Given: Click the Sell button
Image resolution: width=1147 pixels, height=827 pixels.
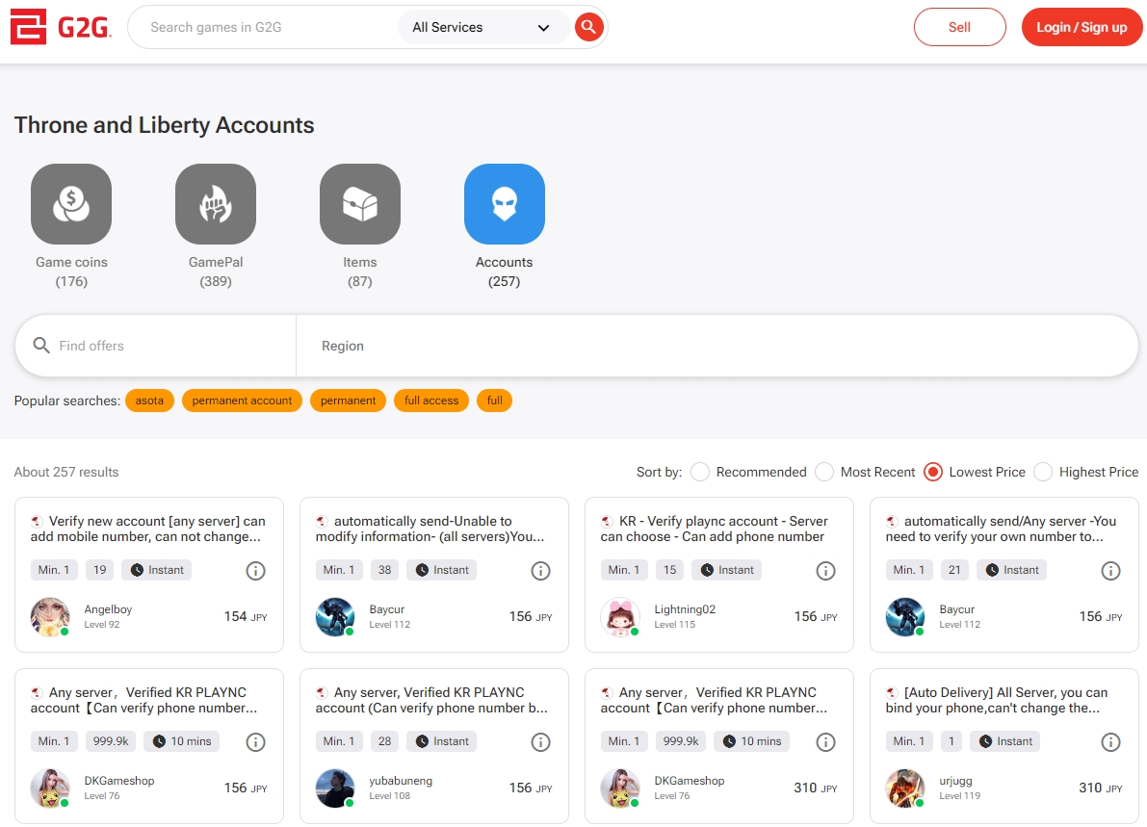Looking at the screenshot, I should (x=960, y=27).
